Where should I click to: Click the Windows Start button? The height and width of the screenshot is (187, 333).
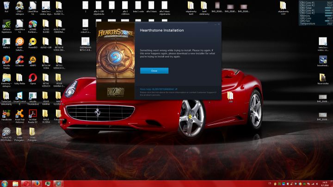coord(4,184)
